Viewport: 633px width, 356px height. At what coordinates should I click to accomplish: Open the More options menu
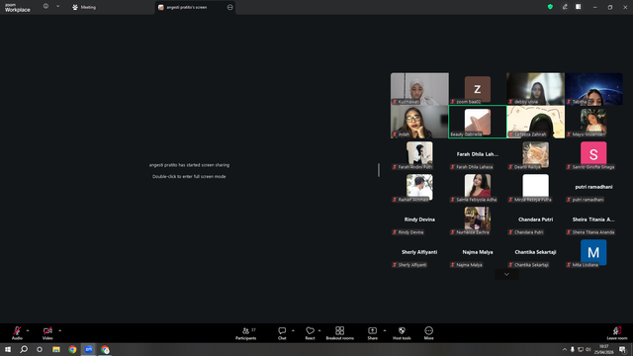click(x=428, y=333)
